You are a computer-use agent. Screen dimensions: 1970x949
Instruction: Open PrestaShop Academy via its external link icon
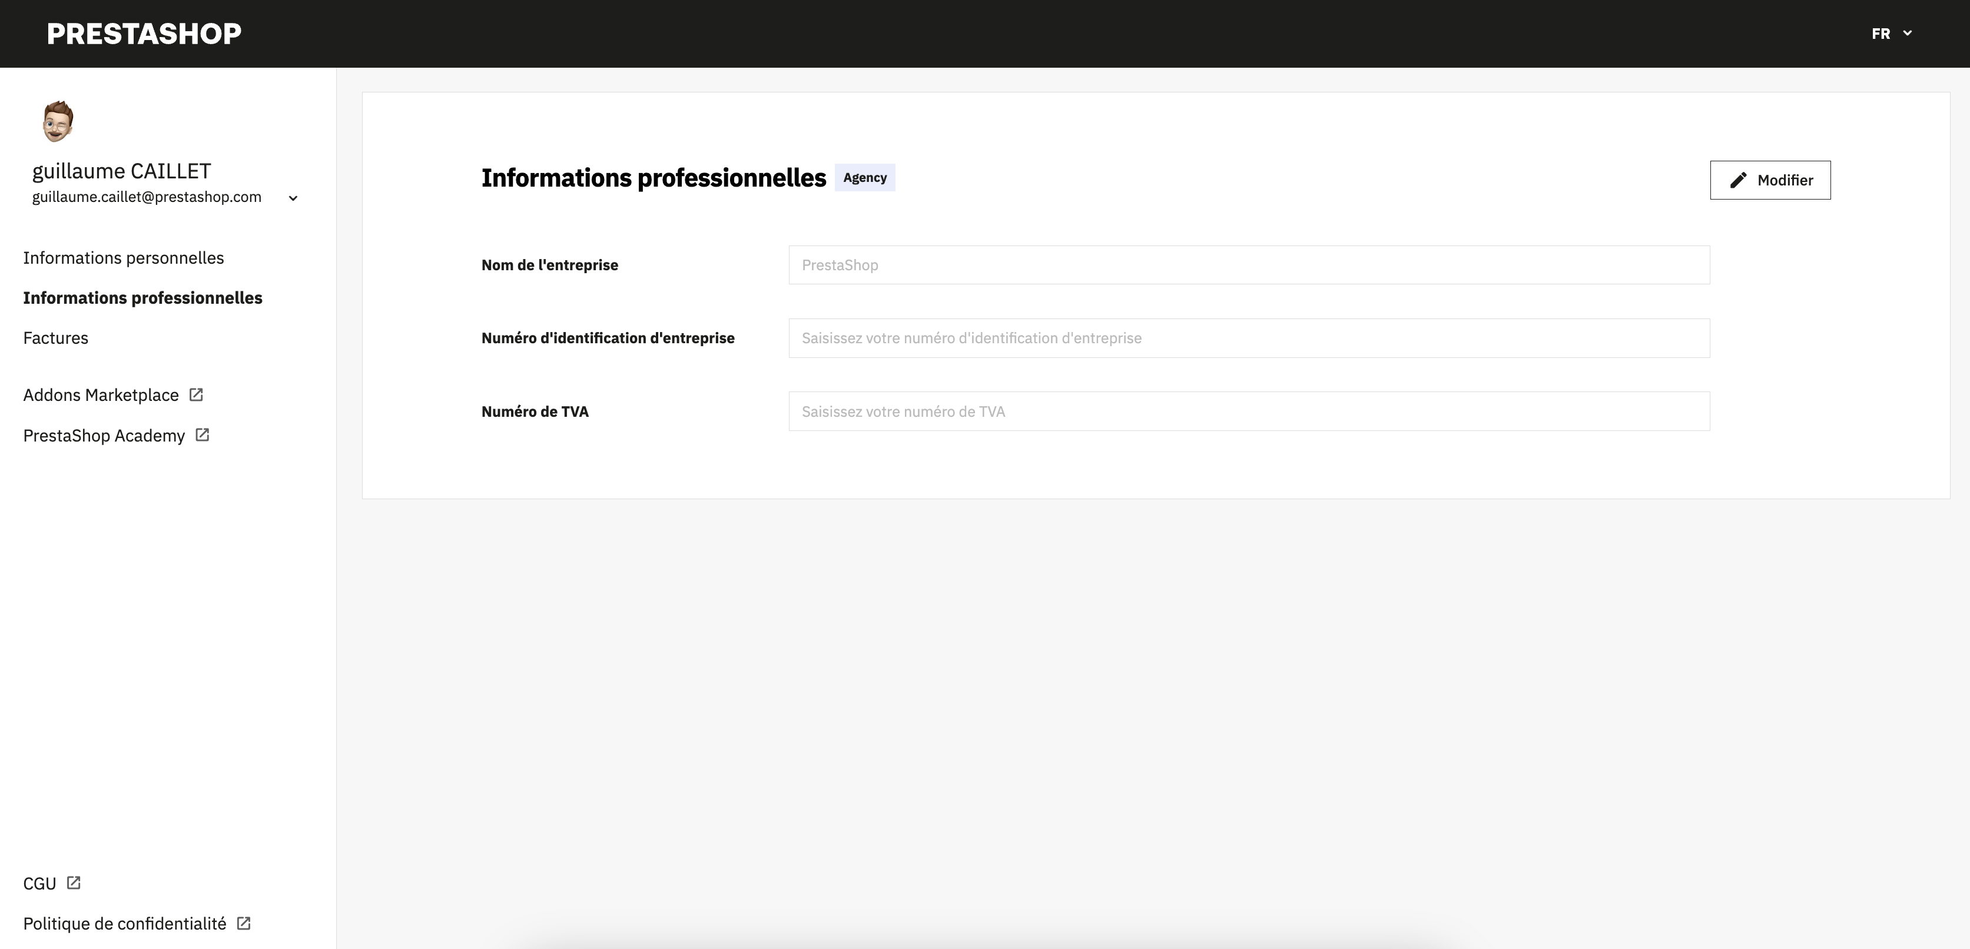pos(202,434)
